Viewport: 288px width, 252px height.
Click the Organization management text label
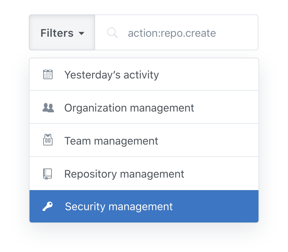point(129,108)
